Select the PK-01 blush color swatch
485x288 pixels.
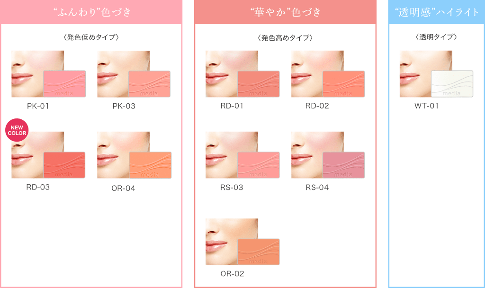tap(64, 84)
